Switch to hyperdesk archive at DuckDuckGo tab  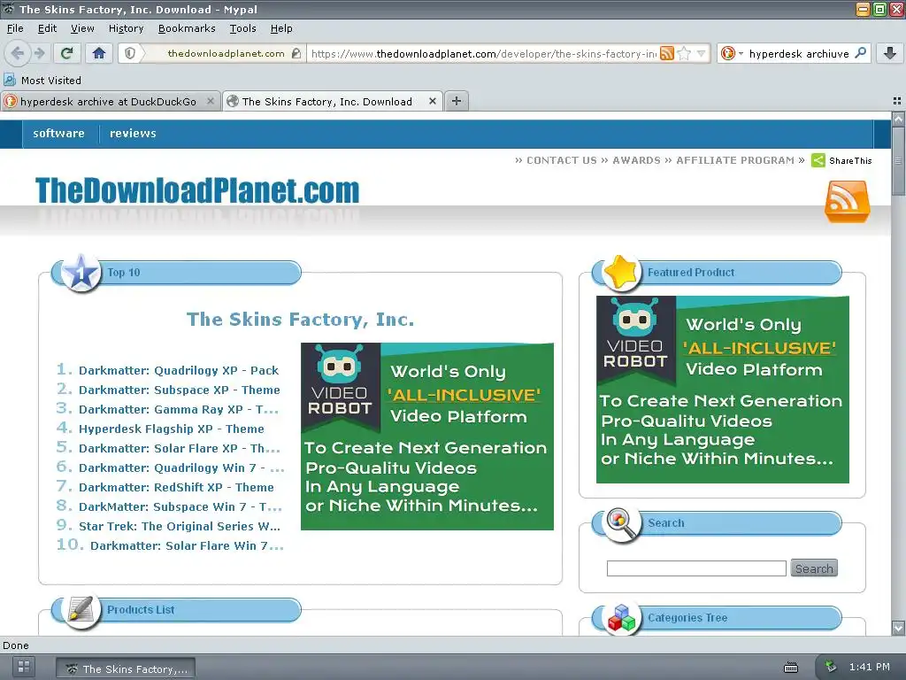(x=111, y=101)
